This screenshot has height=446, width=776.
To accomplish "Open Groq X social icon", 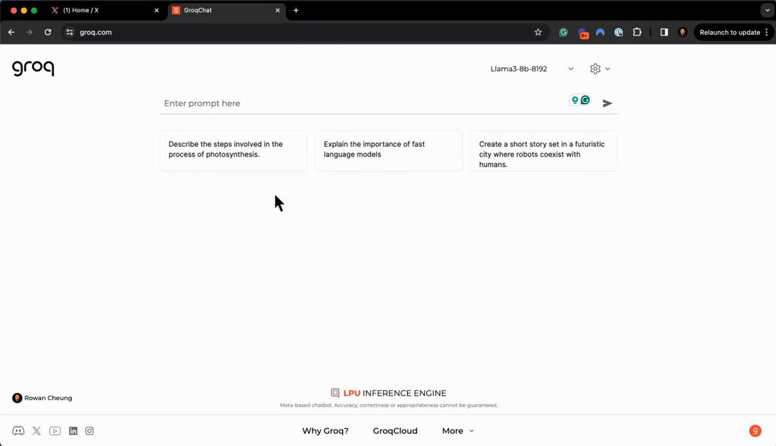I will [x=37, y=431].
